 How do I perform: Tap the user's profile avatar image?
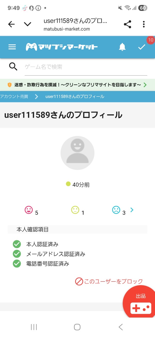pyautogui.click(x=78, y=153)
